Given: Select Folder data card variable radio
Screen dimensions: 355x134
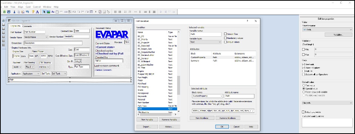Looking at the screenshot, I should point(304,92).
